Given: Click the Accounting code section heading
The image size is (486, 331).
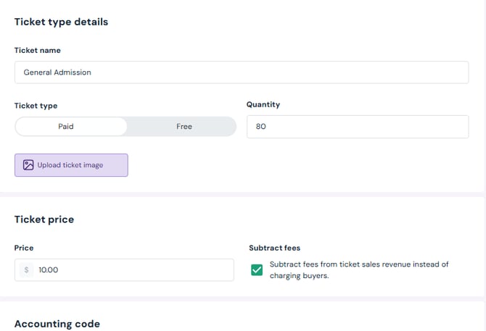Looking at the screenshot, I should 57,324.
